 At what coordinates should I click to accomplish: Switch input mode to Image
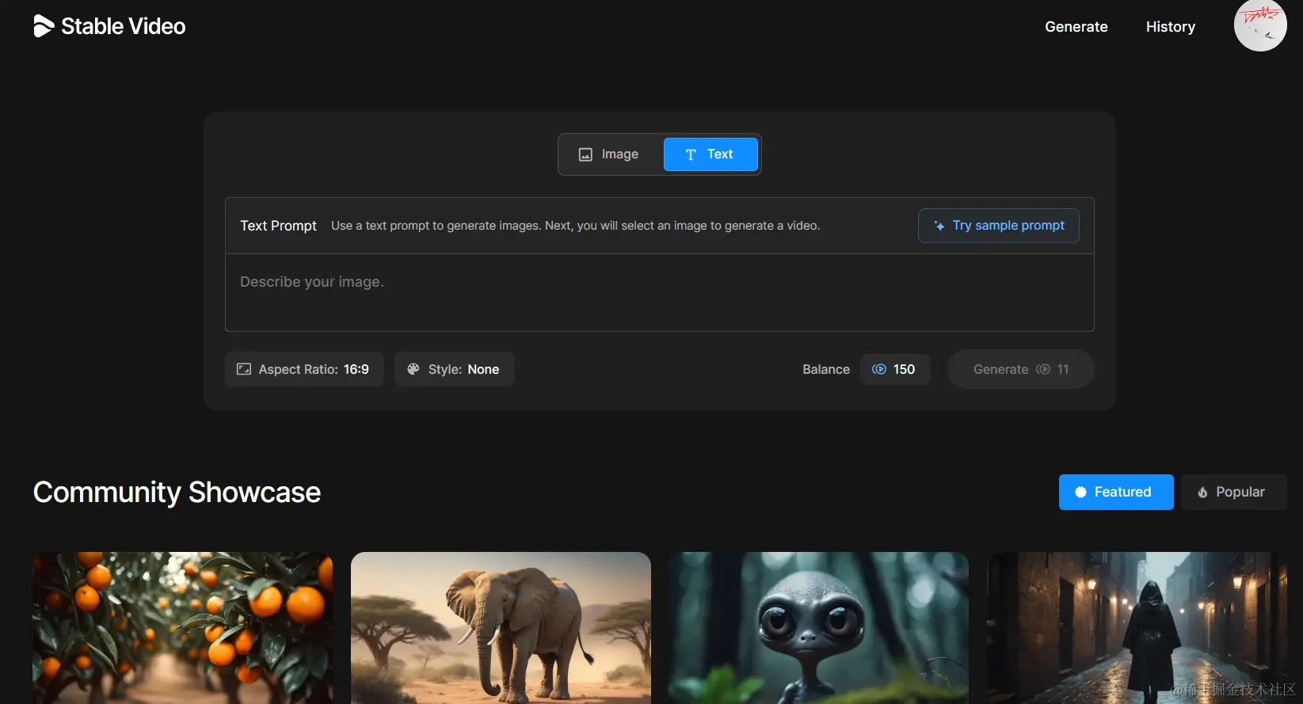point(609,154)
